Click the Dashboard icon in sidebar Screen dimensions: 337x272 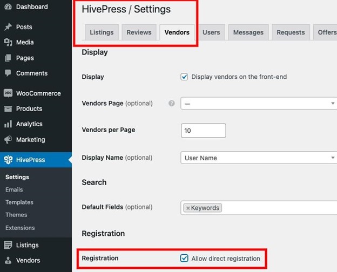click(x=8, y=8)
